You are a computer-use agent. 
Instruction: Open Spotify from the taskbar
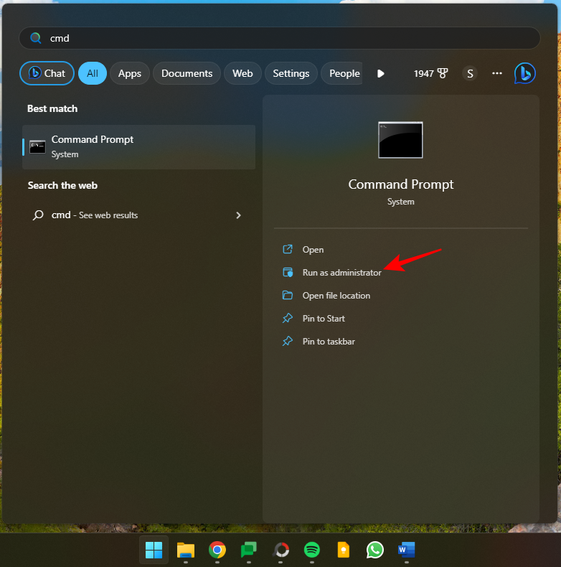311,550
